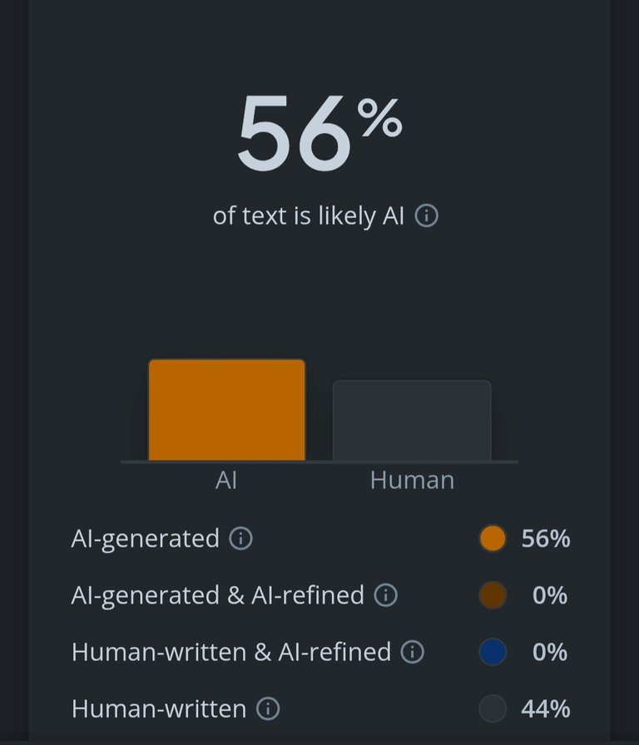639x745 pixels.
Task: Show info for AI-generated & AI-refined
Action: tap(385, 595)
